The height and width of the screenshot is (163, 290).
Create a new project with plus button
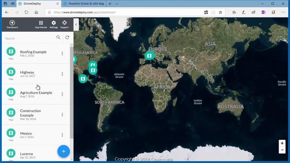click(x=63, y=151)
